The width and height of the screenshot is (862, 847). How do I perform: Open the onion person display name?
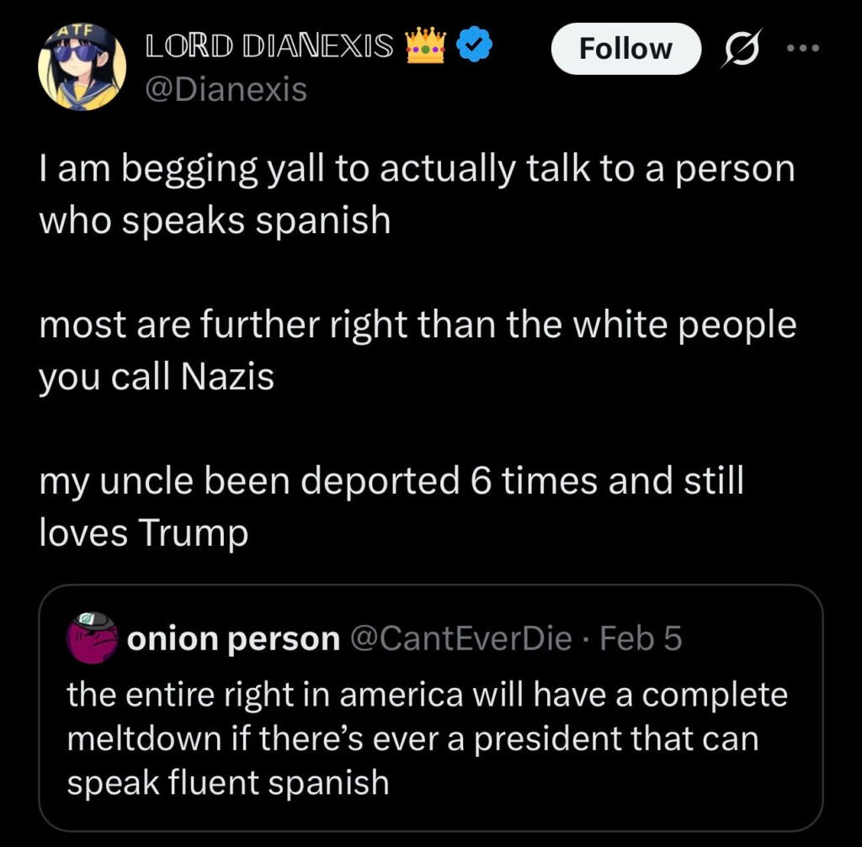pos(232,639)
